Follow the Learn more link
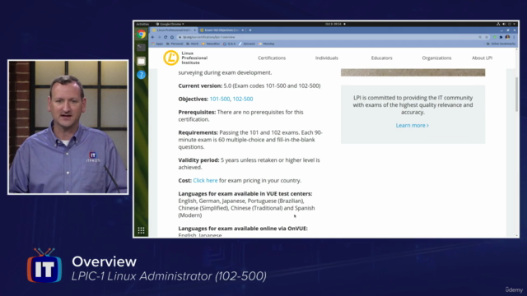The width and height of the screenshot is (527, 296). tap(412, 126)
